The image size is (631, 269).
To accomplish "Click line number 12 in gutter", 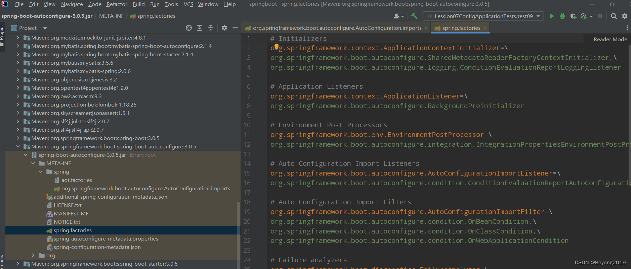I will [247, 144].
